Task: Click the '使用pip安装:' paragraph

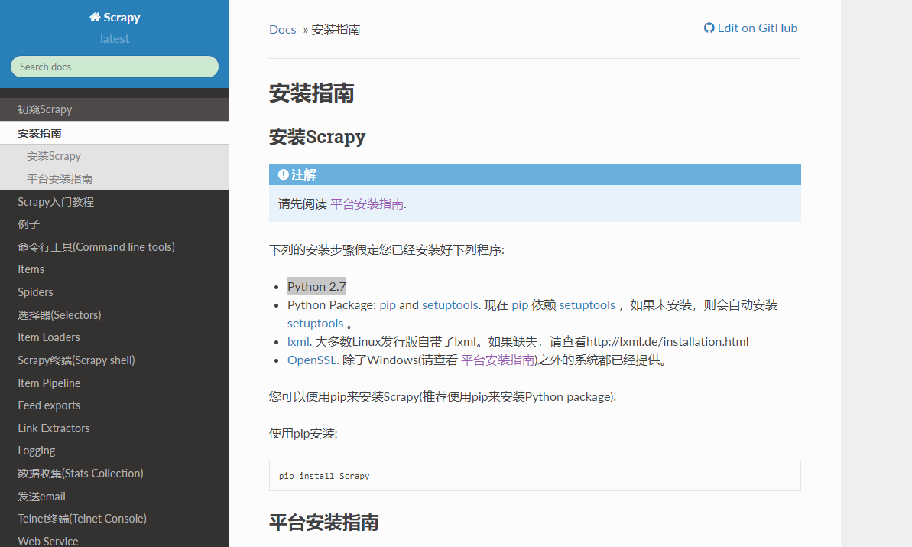Action: coord(303,434)
